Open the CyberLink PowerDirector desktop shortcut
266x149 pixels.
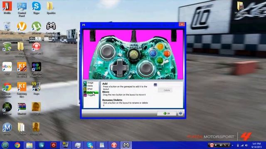pyautogui.click(x=36, y=70)
